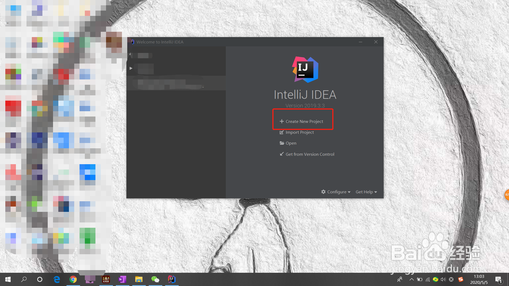Click the grey X circle tray icon
The width and height of the screenshot is (509, 286).
pos(451,279)
